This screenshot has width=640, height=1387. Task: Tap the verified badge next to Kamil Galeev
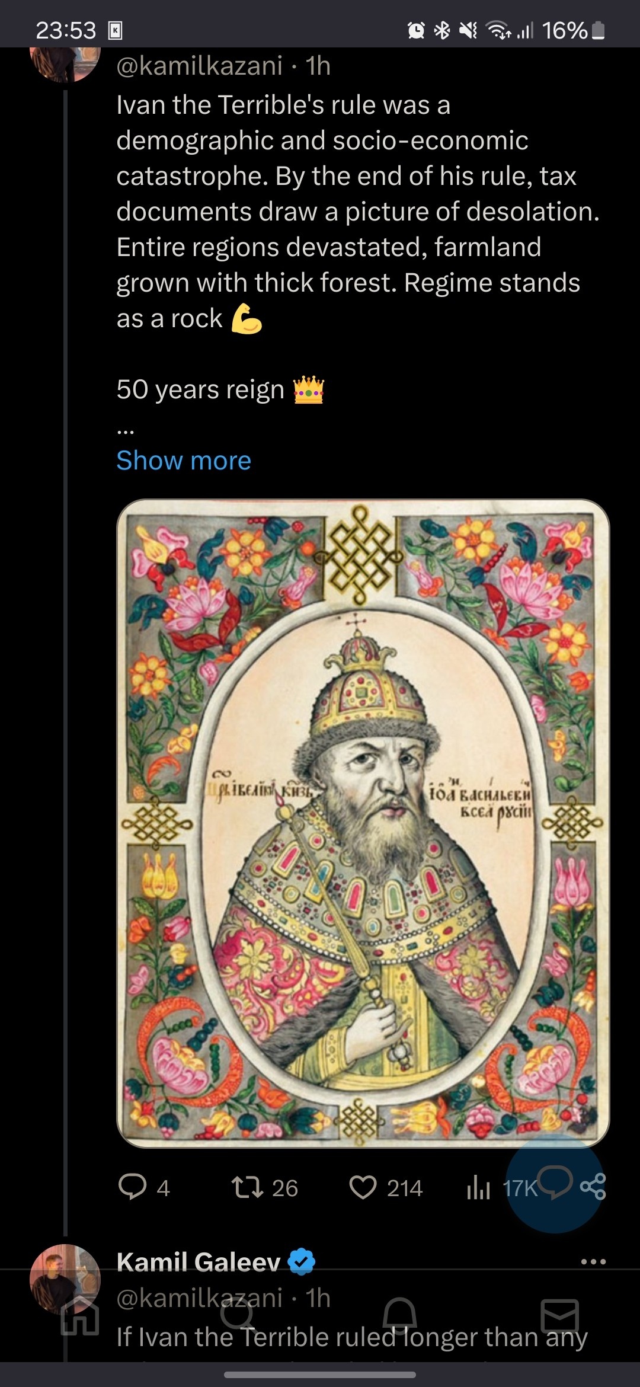[302, 1261]
